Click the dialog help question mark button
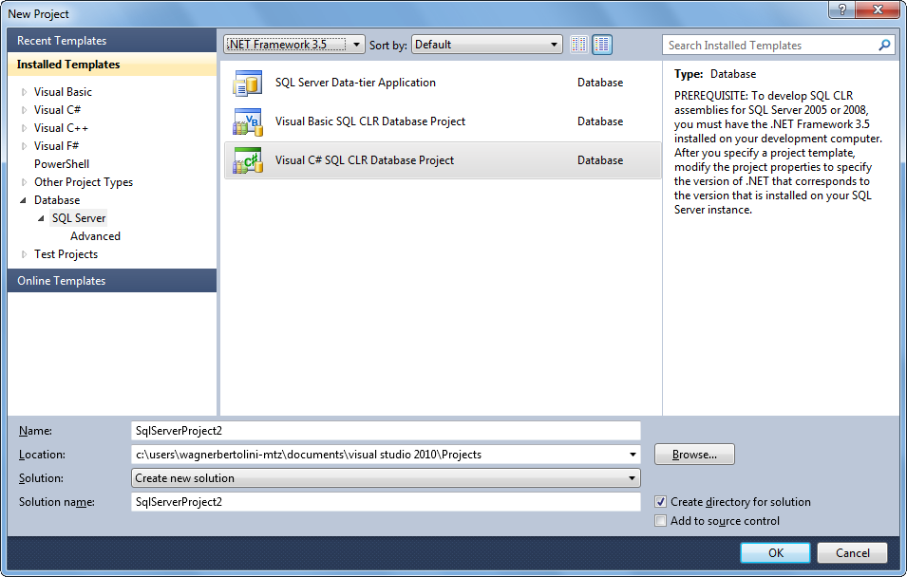This screenshot has height=577, width=907. [x=841, y=9]
